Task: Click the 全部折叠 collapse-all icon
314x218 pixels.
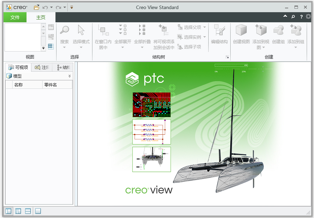Action: pyautogui.click(x=142, y=30)
